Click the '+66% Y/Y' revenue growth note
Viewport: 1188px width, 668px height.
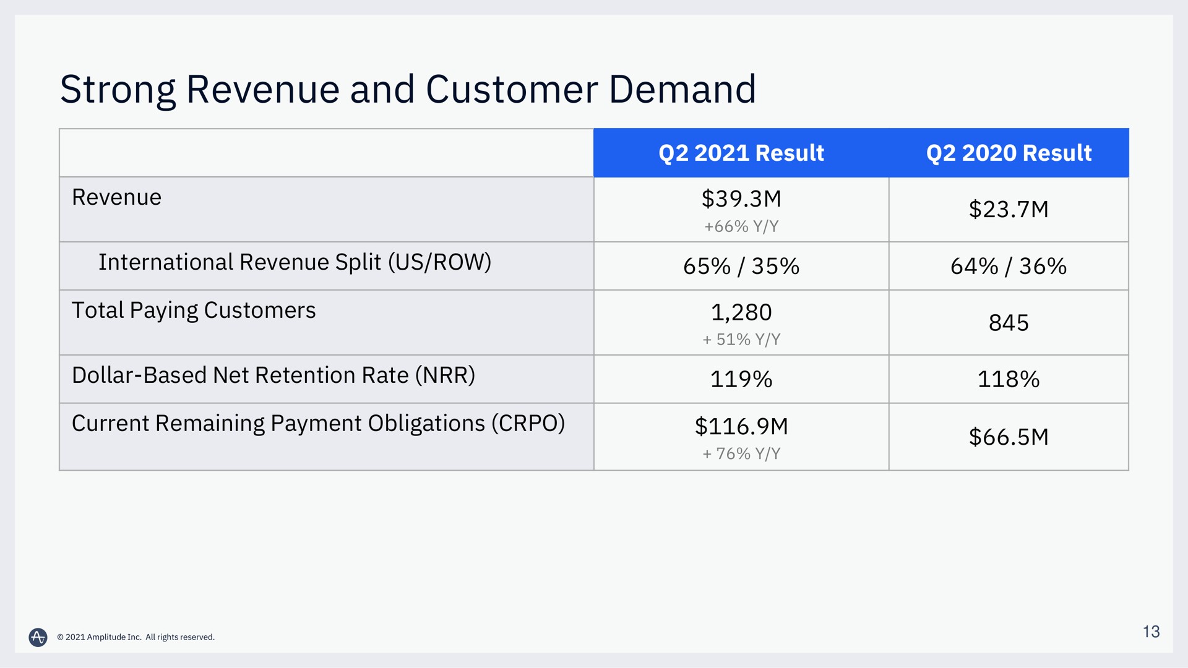tap(741, 226)
